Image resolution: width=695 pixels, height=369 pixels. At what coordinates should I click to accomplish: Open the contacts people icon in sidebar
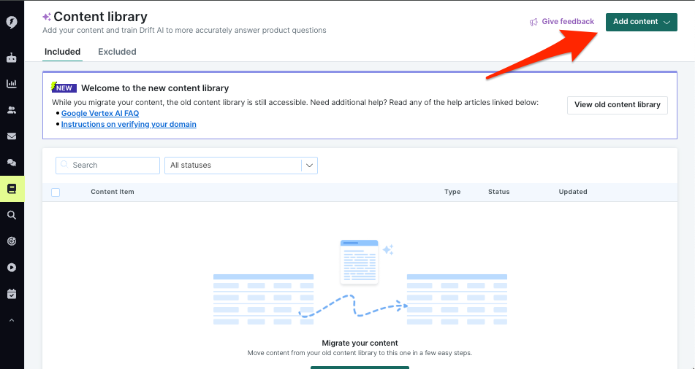coord(12,110)
